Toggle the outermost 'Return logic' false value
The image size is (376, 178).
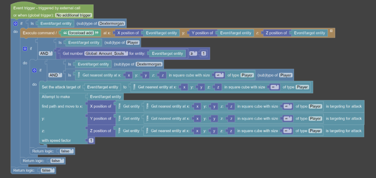tap(46, 171)
